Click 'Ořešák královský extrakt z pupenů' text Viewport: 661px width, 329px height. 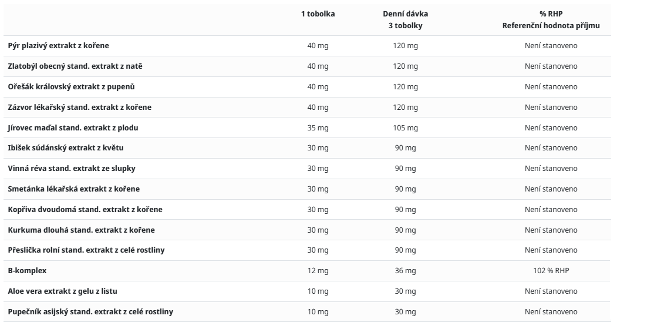coord(71,87)
